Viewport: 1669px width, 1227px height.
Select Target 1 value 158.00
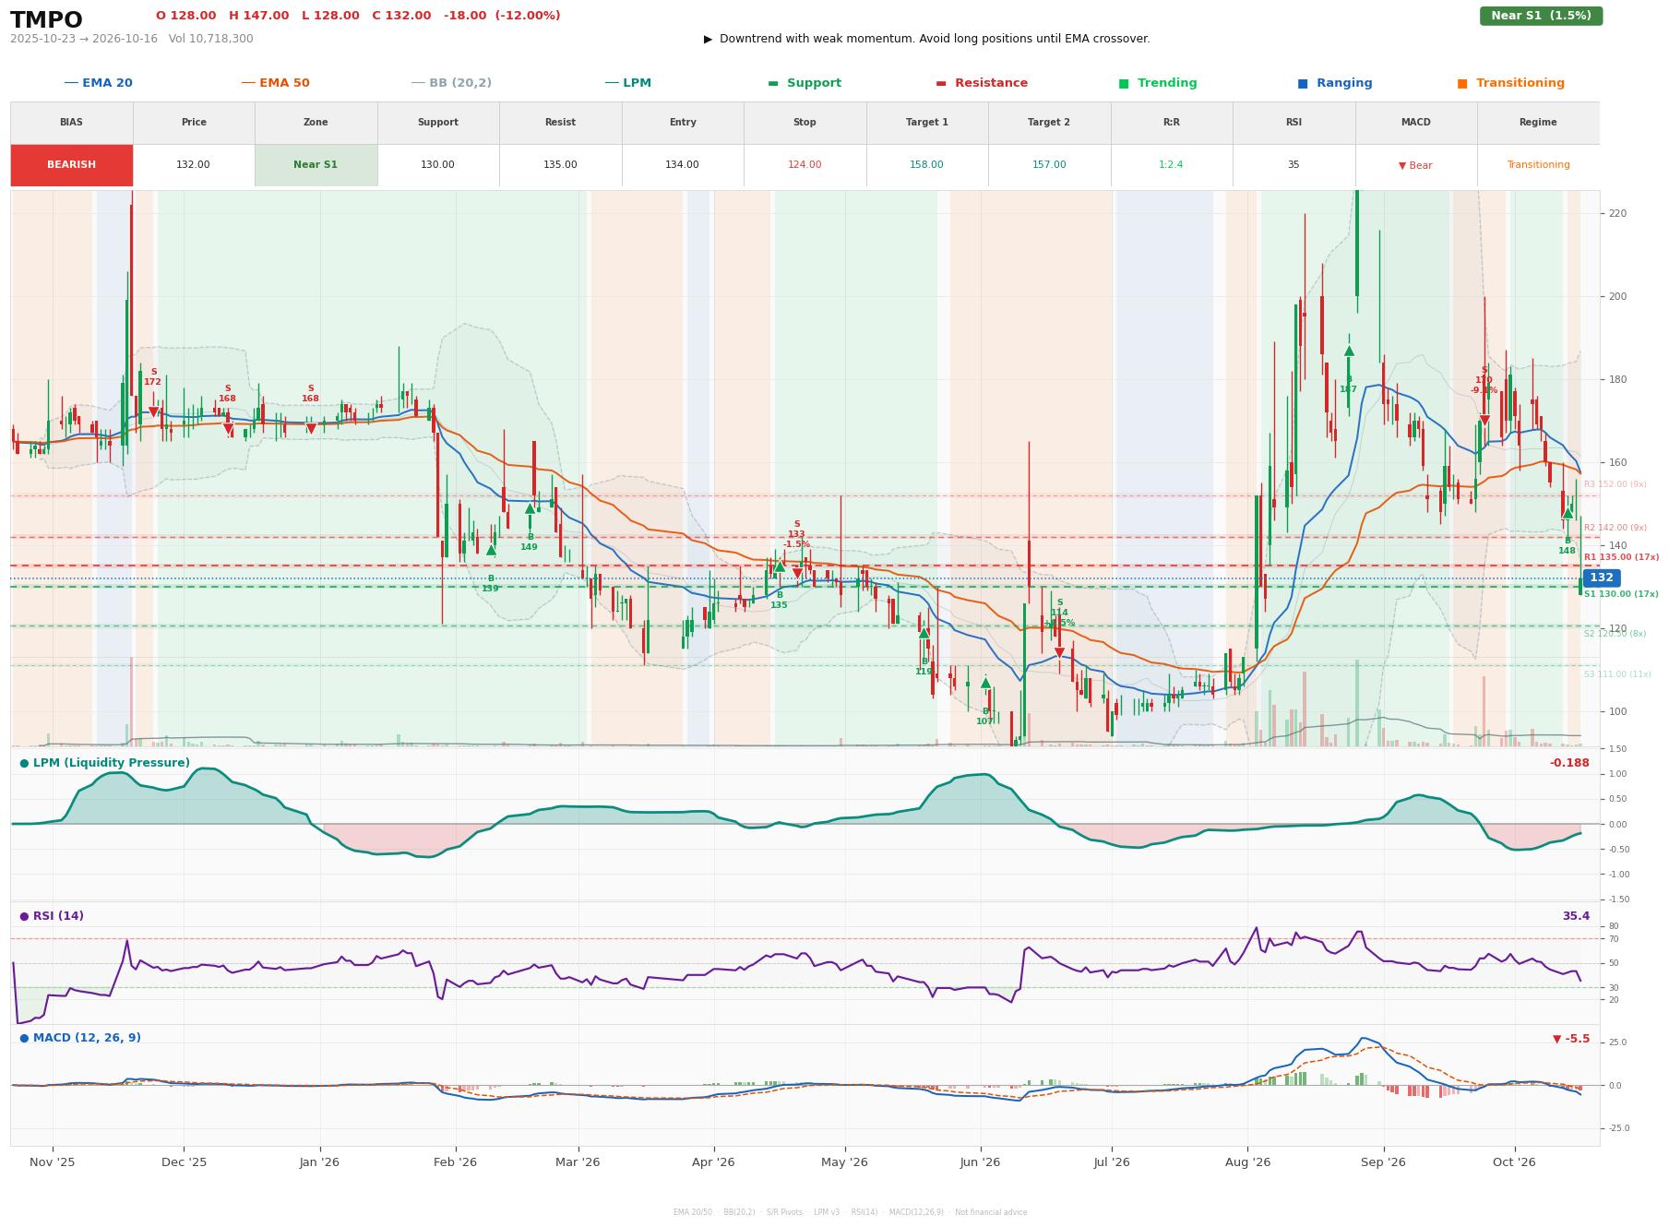tap(926, 165)
